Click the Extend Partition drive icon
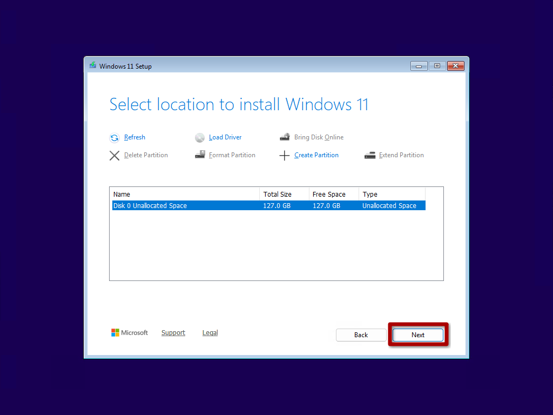 [369, 155]
